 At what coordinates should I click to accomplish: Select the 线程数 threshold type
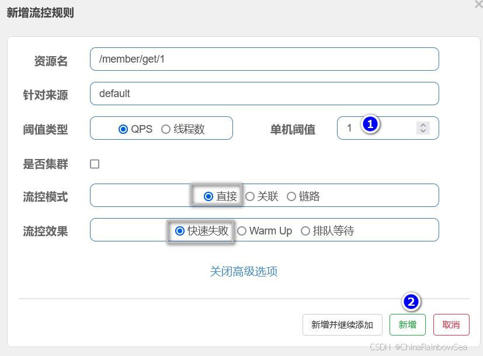tap(166, 129)
